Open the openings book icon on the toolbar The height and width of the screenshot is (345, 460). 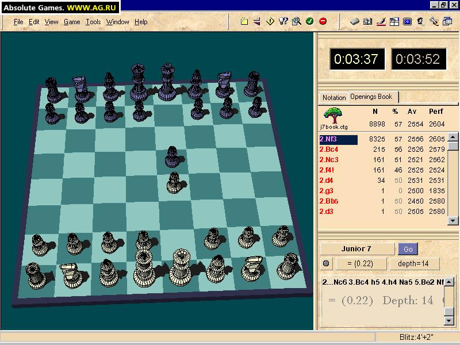(x=368, y=21)
